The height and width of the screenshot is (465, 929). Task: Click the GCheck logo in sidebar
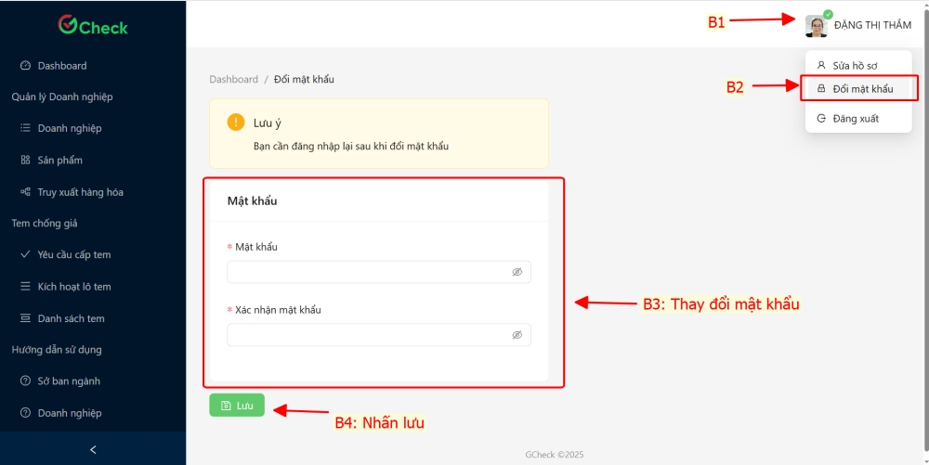(93, 25)
